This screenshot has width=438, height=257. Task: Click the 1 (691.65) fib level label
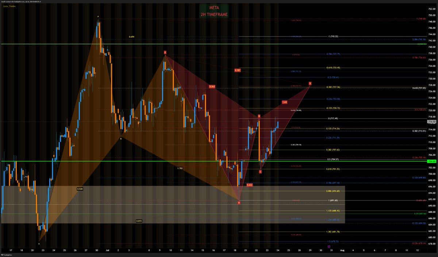pos(334,200)
